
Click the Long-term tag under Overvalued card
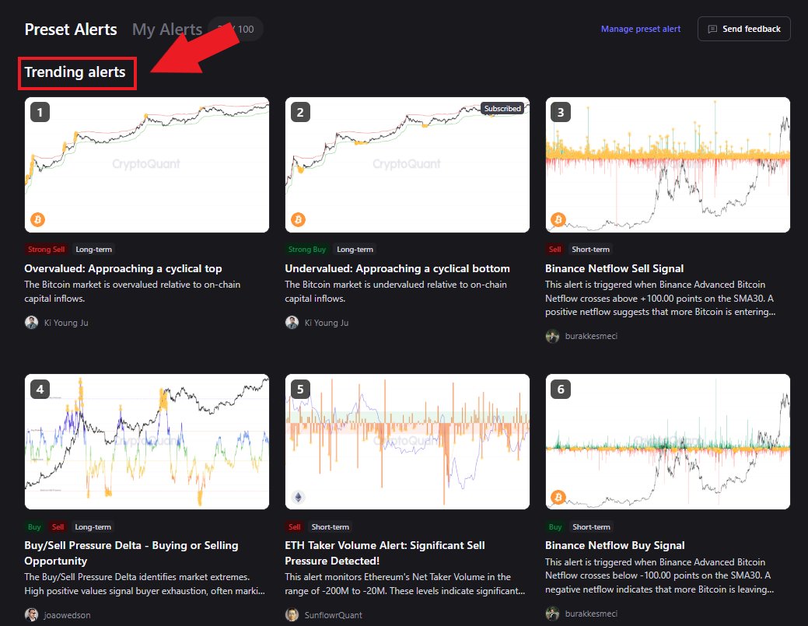tap(94, 250)
